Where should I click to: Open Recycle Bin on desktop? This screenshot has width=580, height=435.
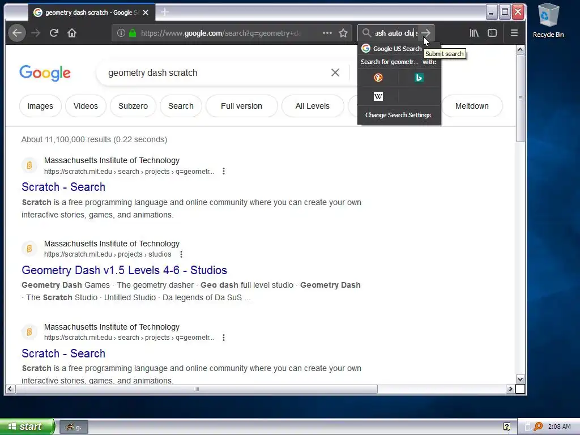[548, 20]
